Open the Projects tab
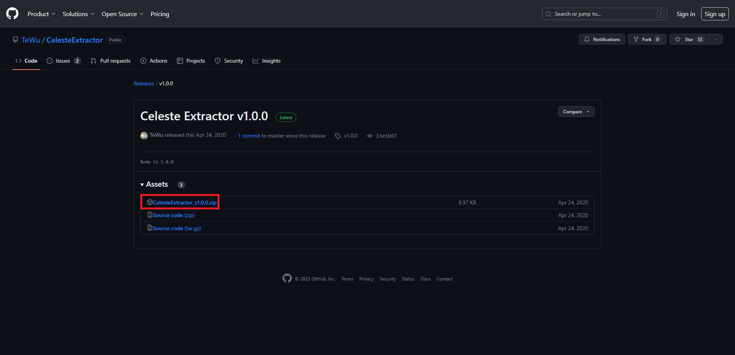Screen dimensions: 735x355 [x=191, y=61]
